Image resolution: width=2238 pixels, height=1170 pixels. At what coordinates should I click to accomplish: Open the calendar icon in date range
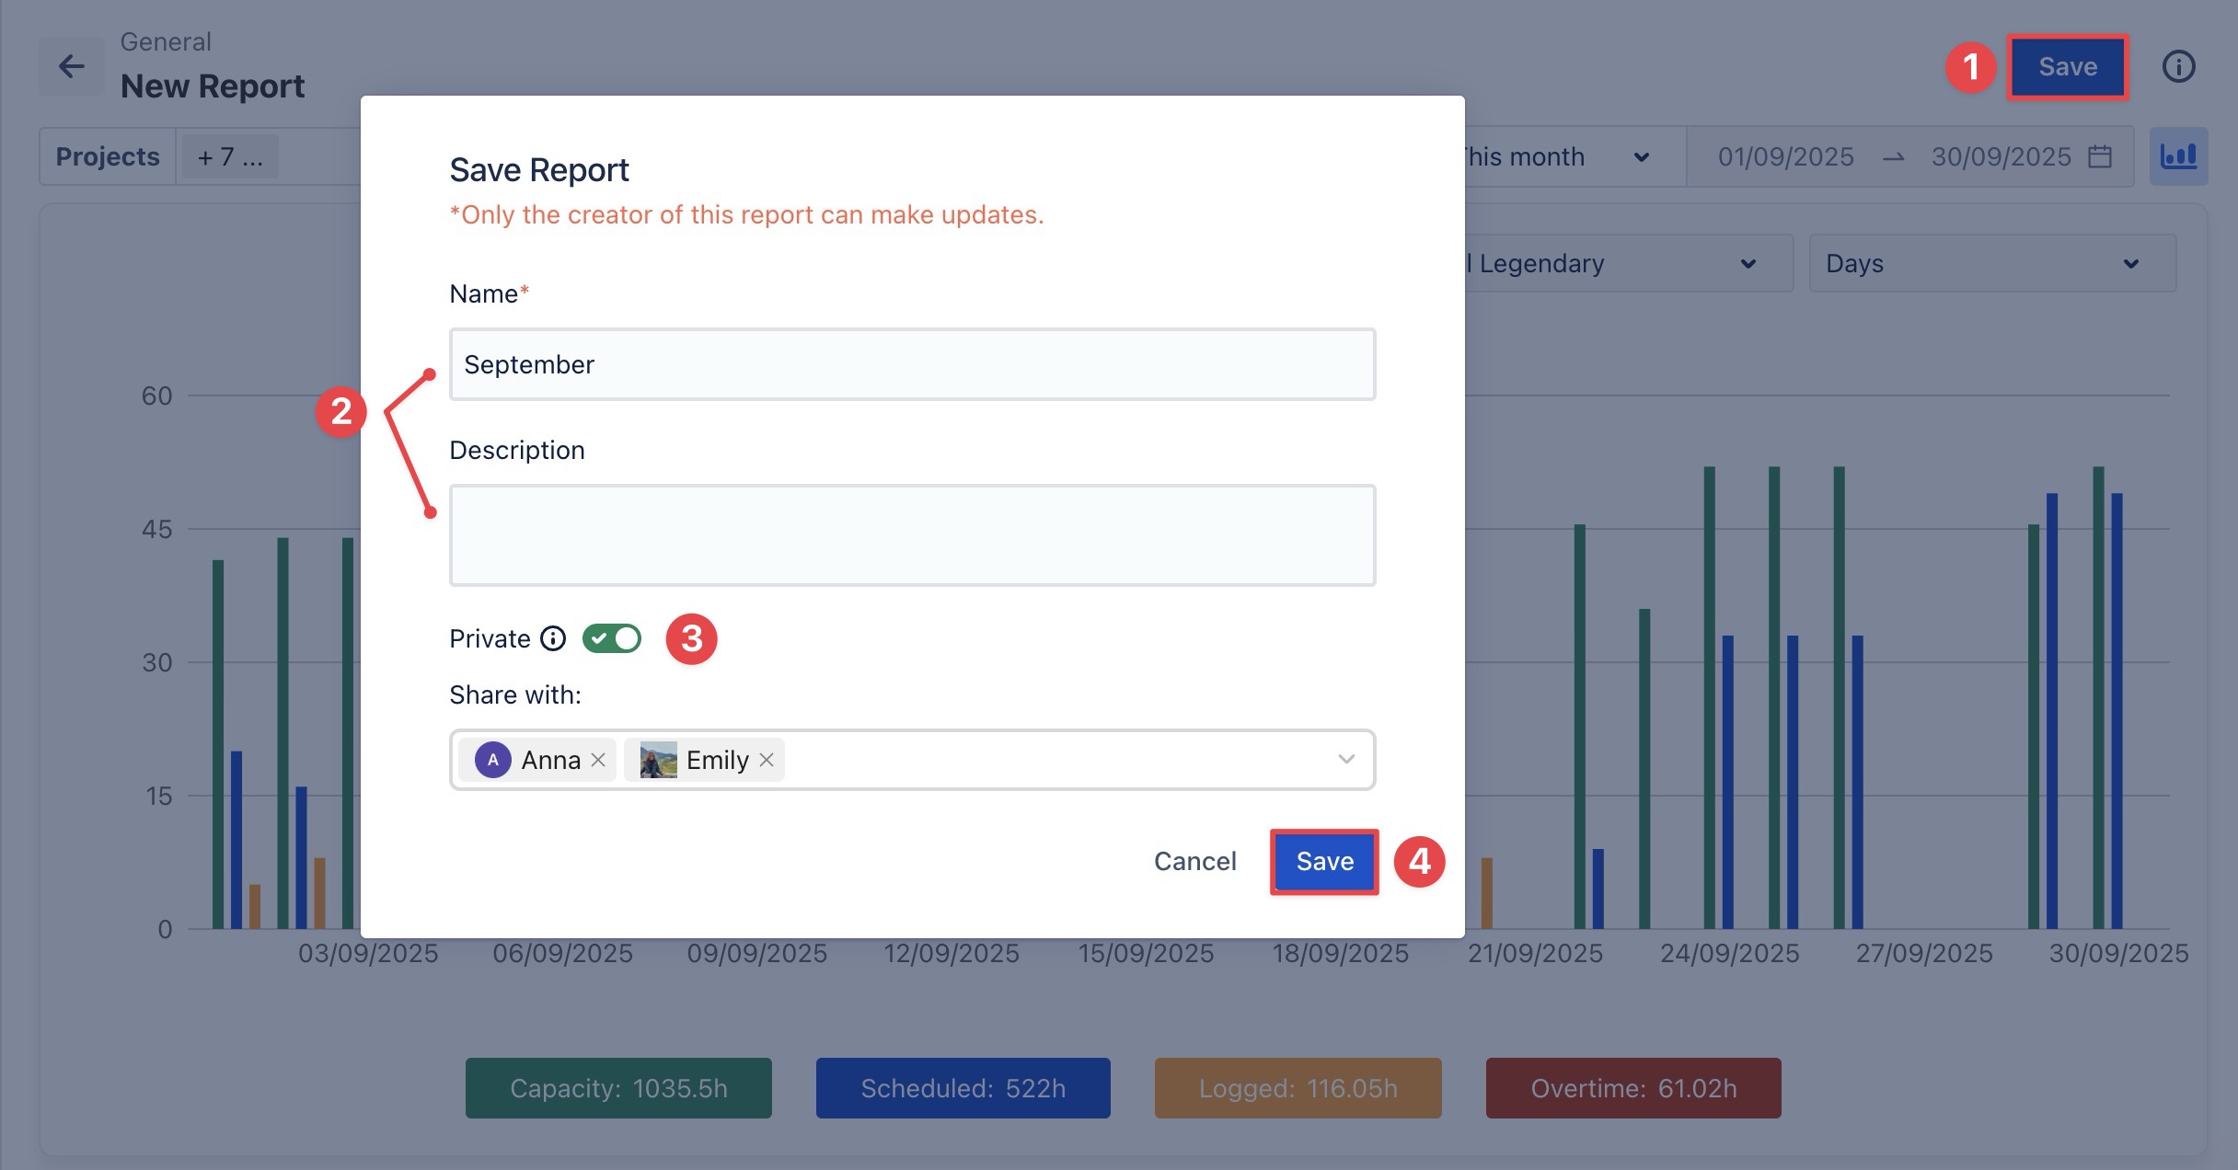tap(2100, 156)
